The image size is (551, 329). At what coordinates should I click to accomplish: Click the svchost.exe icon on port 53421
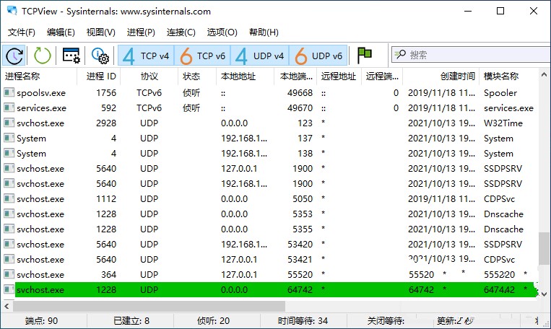pos(9,259)
